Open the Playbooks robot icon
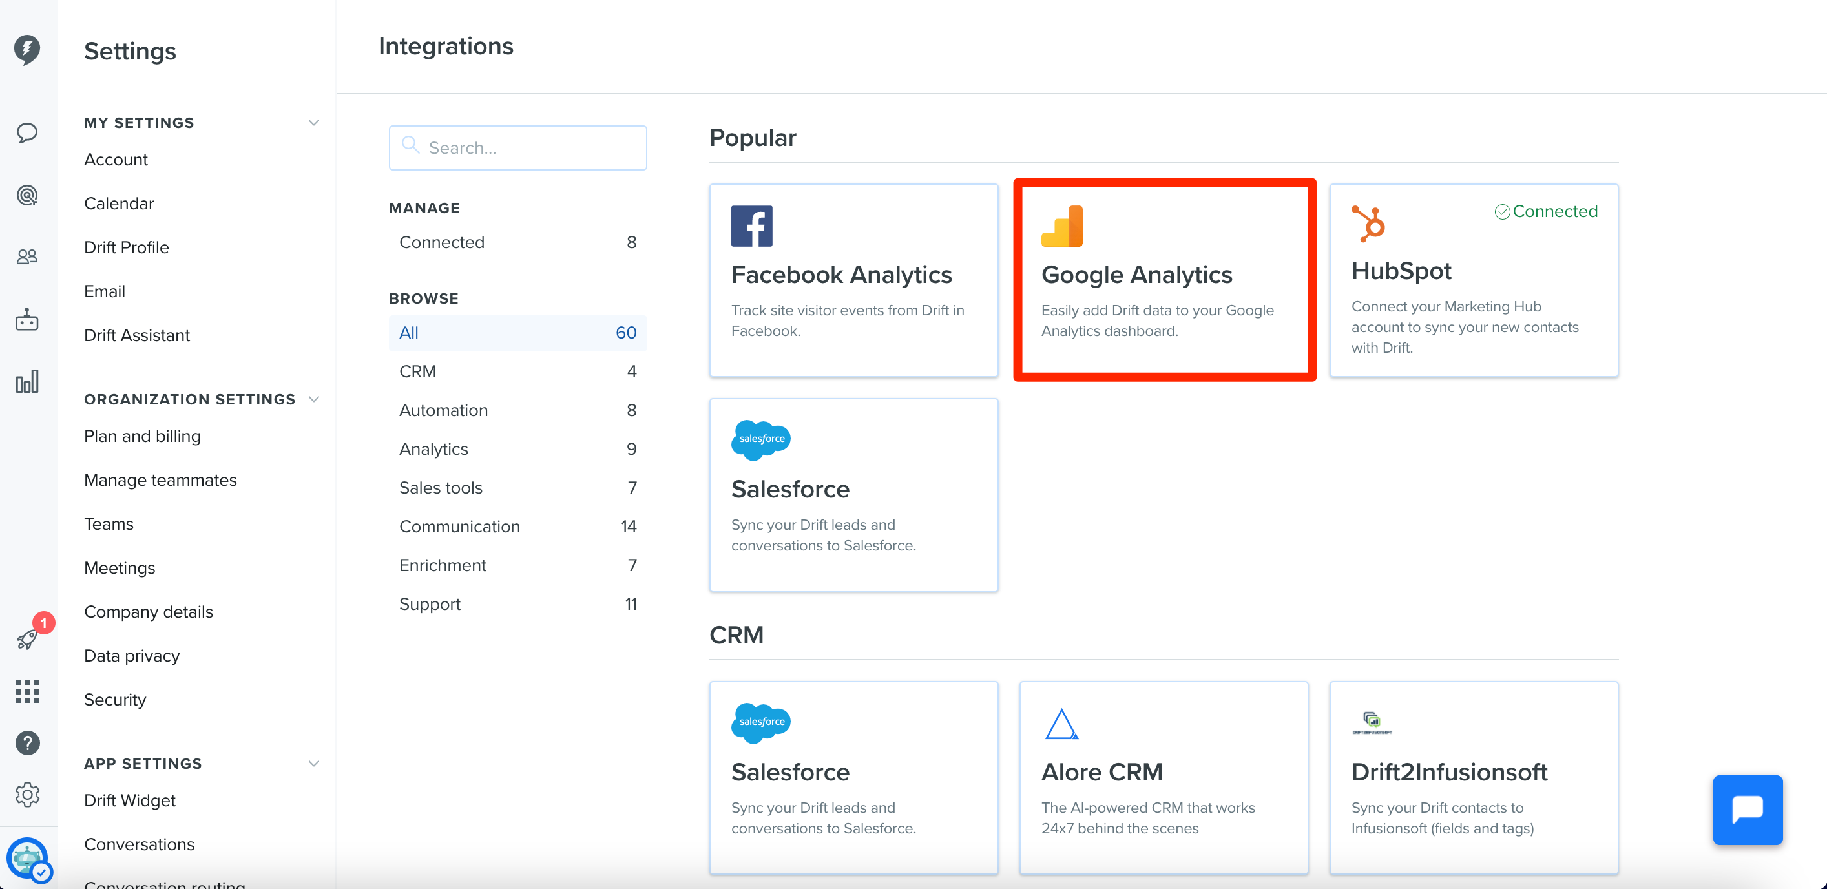Viewport: 1827px width, 889px height. point(27,319)
